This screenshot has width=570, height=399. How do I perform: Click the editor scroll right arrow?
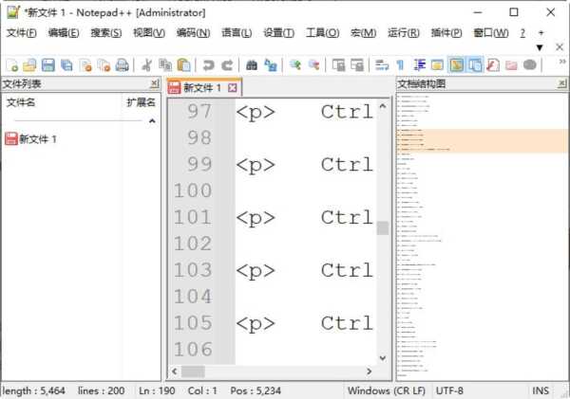click(369, 372)
